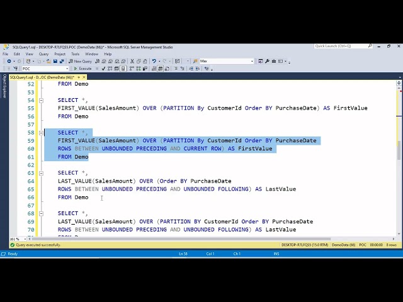Click the Specify Values for Template Parameters icon
This screenshot has height=302, width=403.
click(207, 69)
